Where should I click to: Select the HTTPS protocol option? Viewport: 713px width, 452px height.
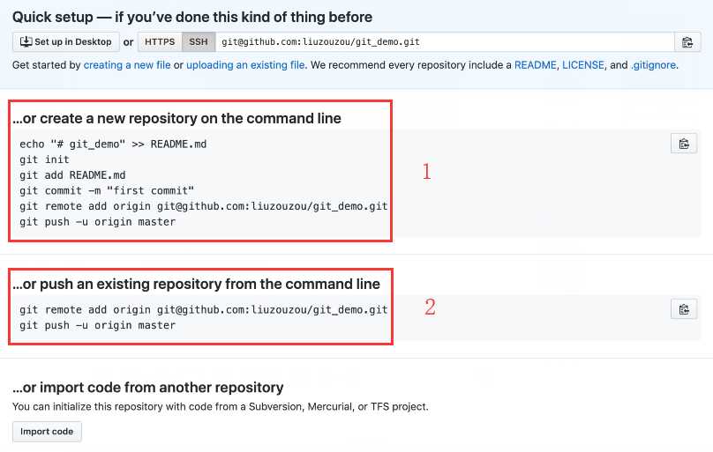[160, 42]
